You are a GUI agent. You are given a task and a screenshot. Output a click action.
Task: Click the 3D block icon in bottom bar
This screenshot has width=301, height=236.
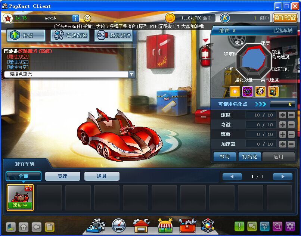tap(11, 227)
